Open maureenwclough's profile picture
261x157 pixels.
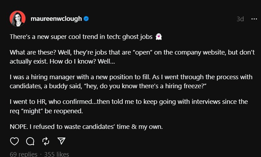pos(17,19)
